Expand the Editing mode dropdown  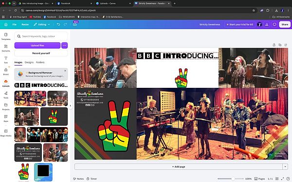point(42,24)
